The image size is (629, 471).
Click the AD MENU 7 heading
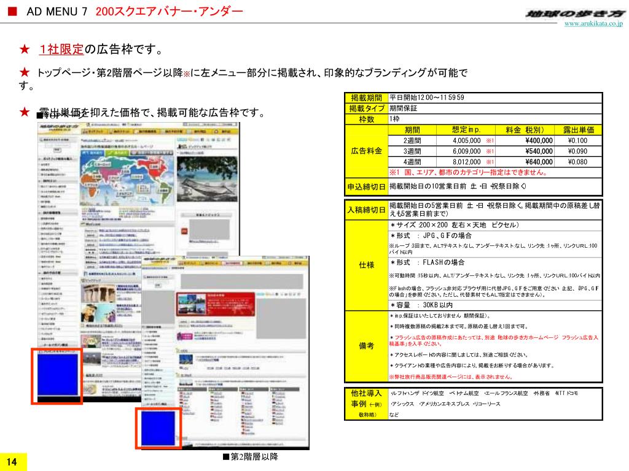point(57,12)
